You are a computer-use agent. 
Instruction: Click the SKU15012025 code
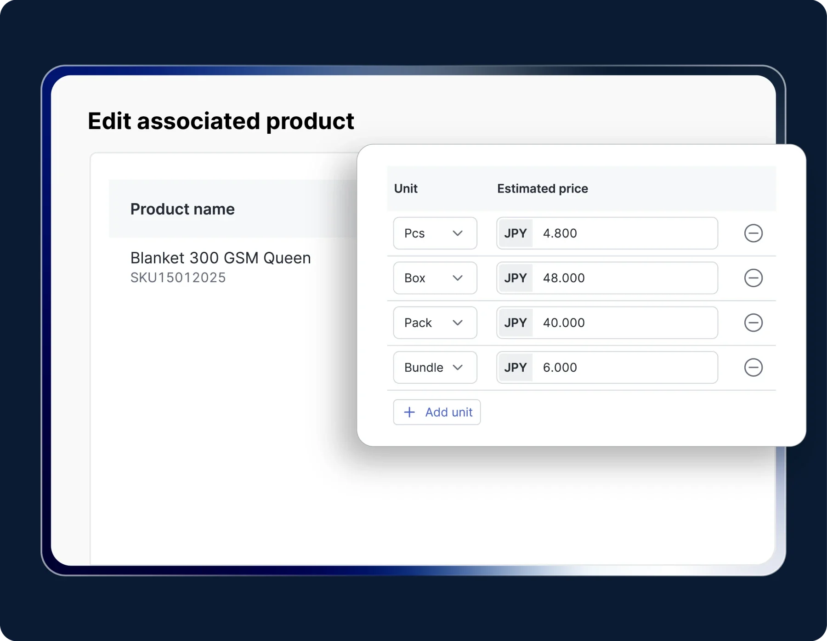[178, 278]
